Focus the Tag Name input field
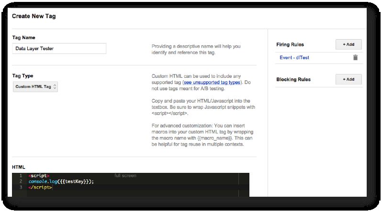Screen dimensions: 382x212 (x=59, y=48)
